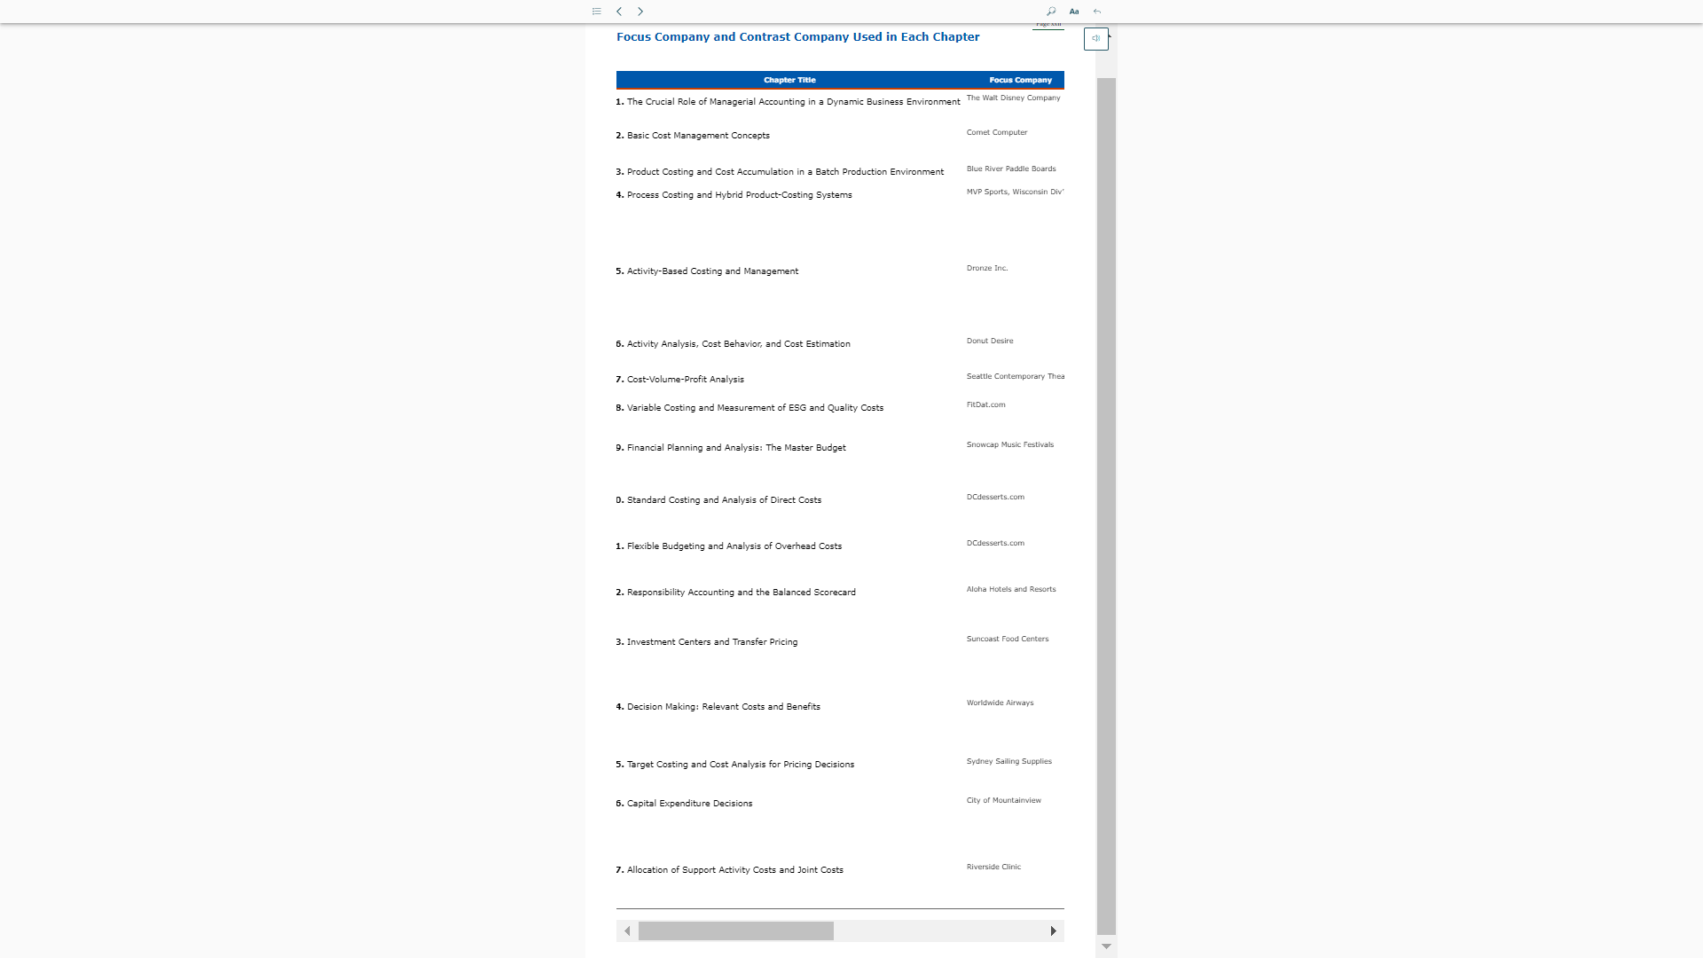1703x958 pixels.
Task: Select 'Product Costing and Cost Accumulation' chapter title
Action: pyautogui.click(x=785, y=172)
